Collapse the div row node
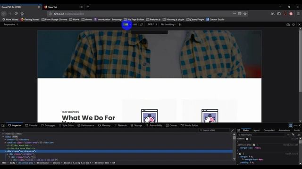Screen dimensions: 302x169 (x=9, y=157)
